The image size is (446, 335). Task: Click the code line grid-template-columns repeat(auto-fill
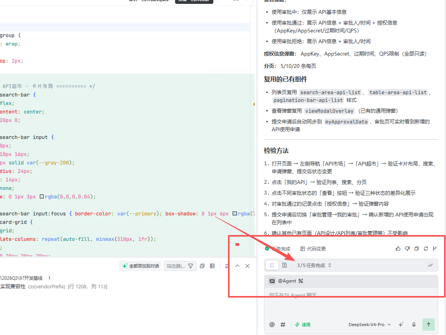click(78, 239)
